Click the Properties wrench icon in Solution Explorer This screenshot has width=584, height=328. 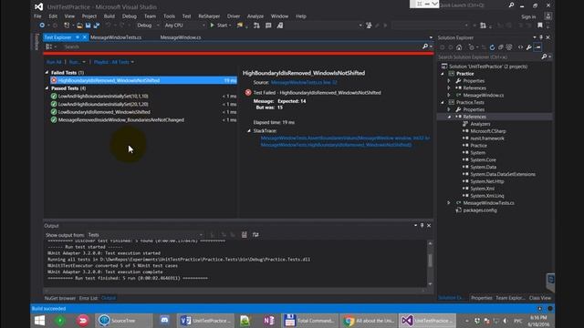[529, 47]
